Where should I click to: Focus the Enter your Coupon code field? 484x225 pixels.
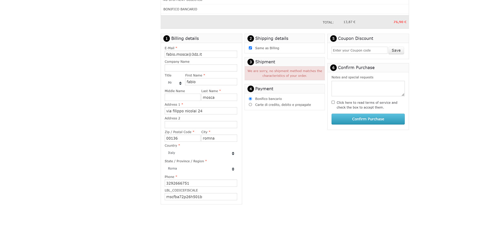point(359,50)
